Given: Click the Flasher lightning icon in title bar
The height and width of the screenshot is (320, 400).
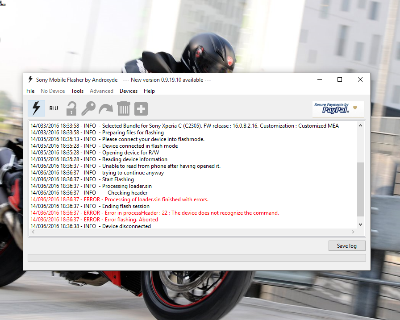Looking at the screenshot, I should (x=30, y=79).
